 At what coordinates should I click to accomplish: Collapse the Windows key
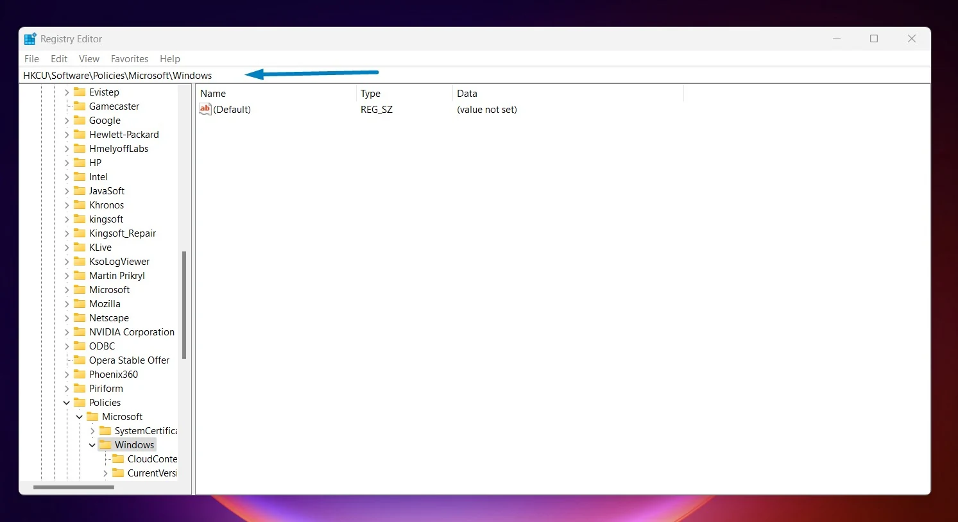click(92, 445)
